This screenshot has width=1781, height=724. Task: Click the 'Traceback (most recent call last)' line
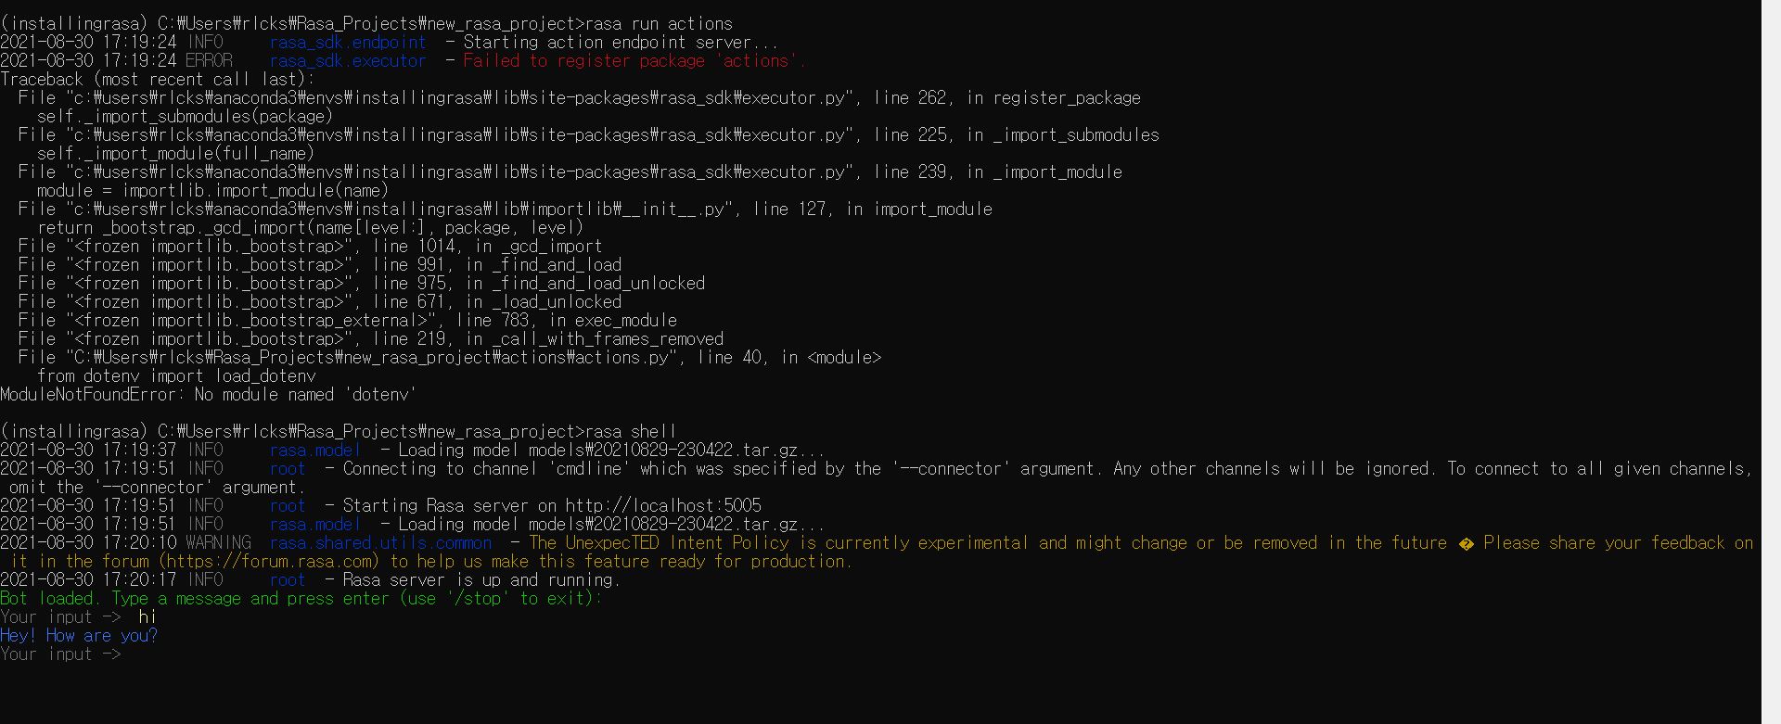[x=157, y=80]
